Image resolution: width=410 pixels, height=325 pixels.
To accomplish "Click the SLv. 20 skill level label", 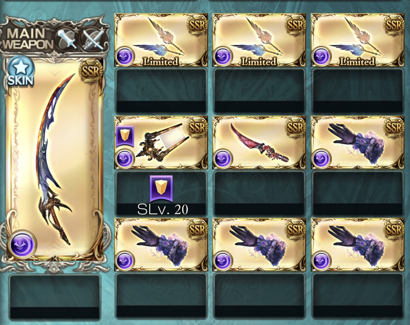I will pos(162,209).
